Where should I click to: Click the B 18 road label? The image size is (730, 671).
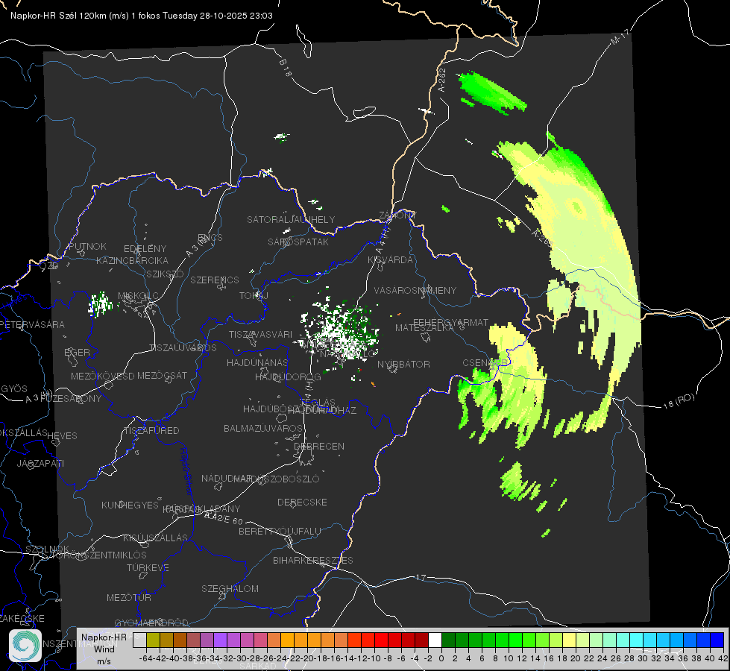point(285,68)
